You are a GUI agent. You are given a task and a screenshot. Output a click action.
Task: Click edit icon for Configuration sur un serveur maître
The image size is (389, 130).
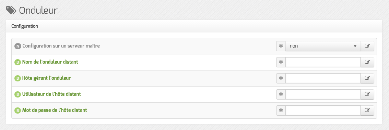point(367,46)
